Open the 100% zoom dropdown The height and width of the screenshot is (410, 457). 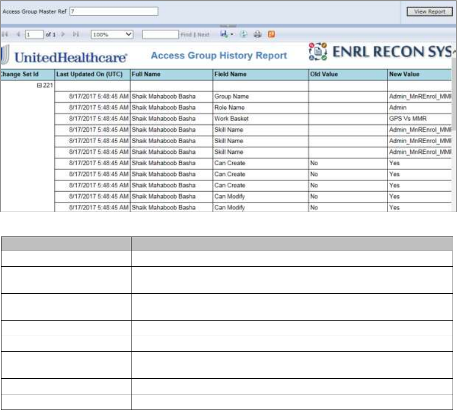tap(112, 34)
